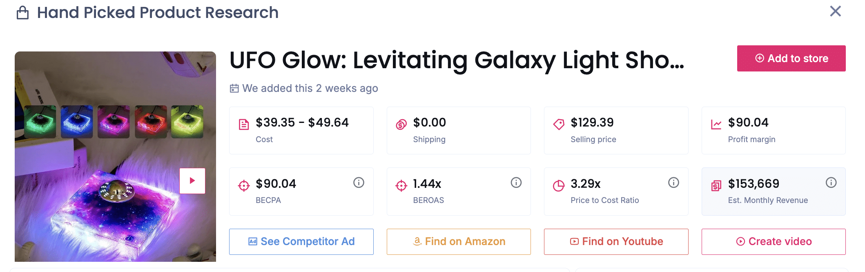865x272 pixels.
Task: Open Find on Youtube
Action: 616,242
